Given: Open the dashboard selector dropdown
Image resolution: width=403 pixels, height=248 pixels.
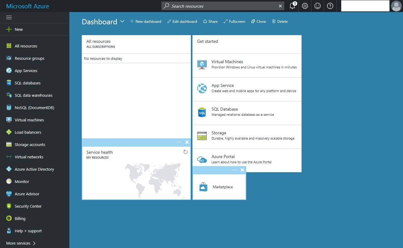Looking at the screenshot, I should tap(122, 21).
